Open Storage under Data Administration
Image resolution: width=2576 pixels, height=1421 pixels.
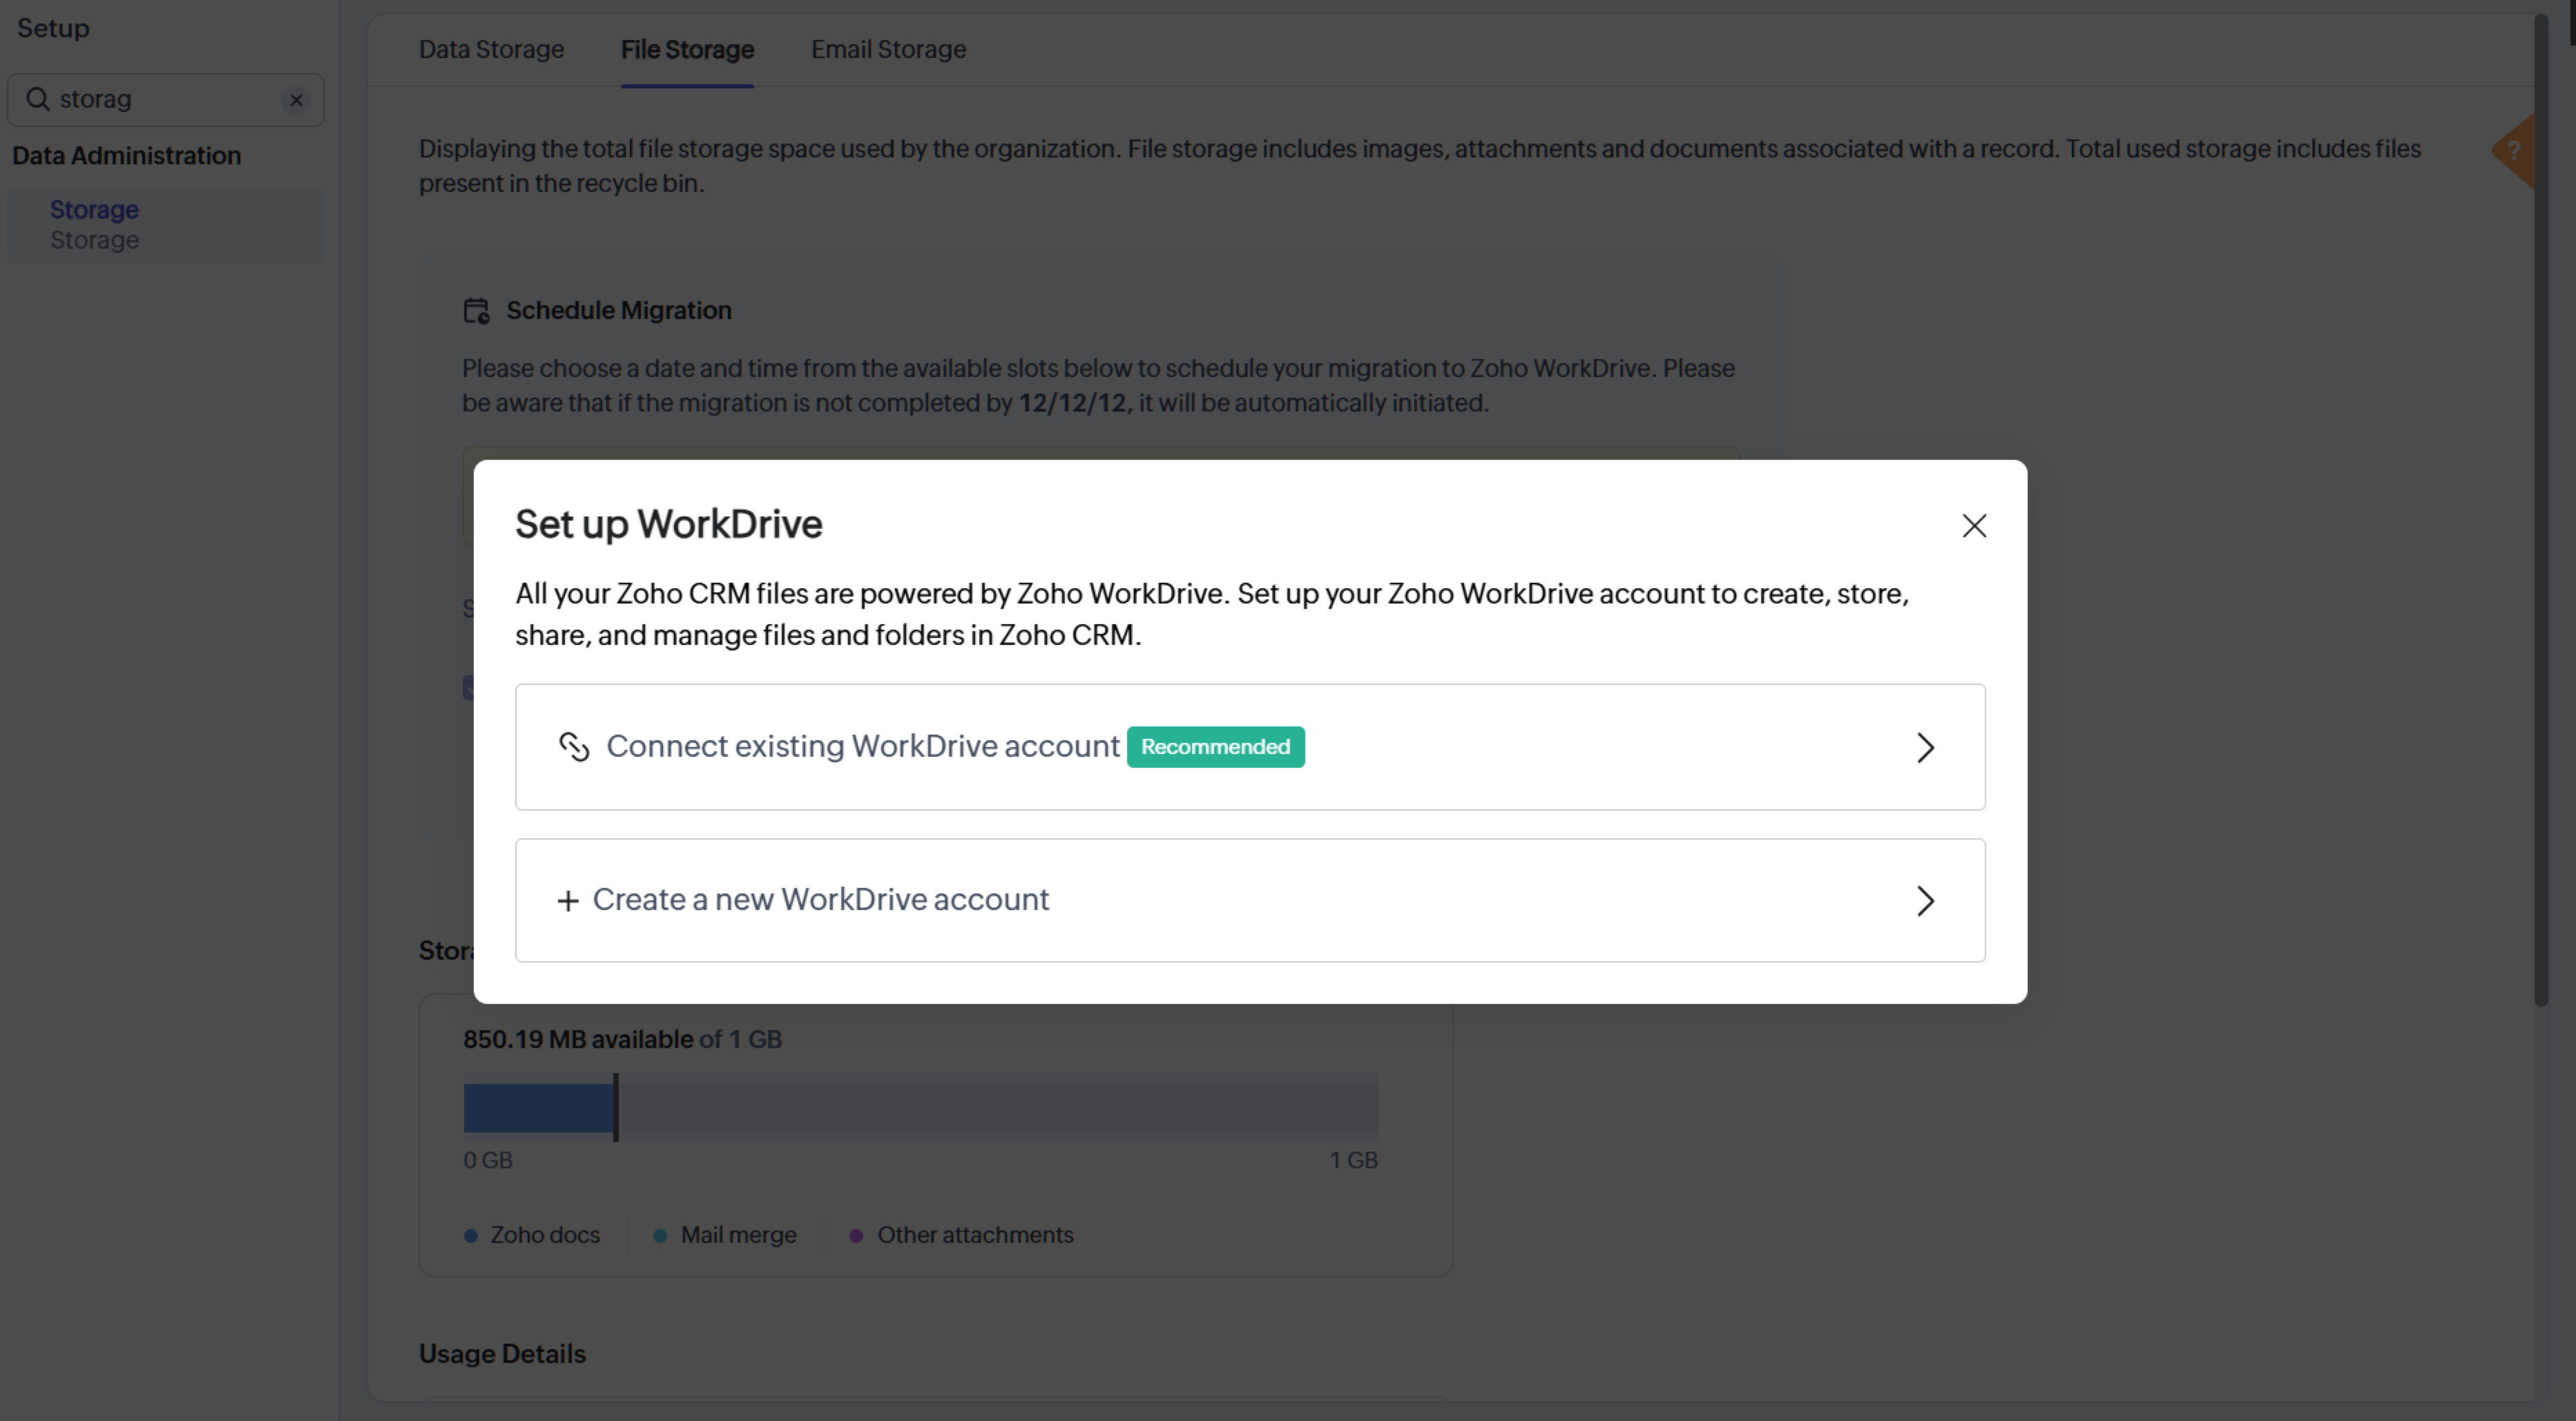click(x=95, y=211)
